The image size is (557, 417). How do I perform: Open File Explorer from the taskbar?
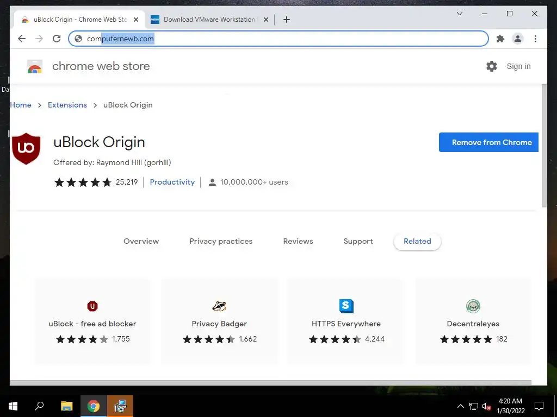point(66,406)
